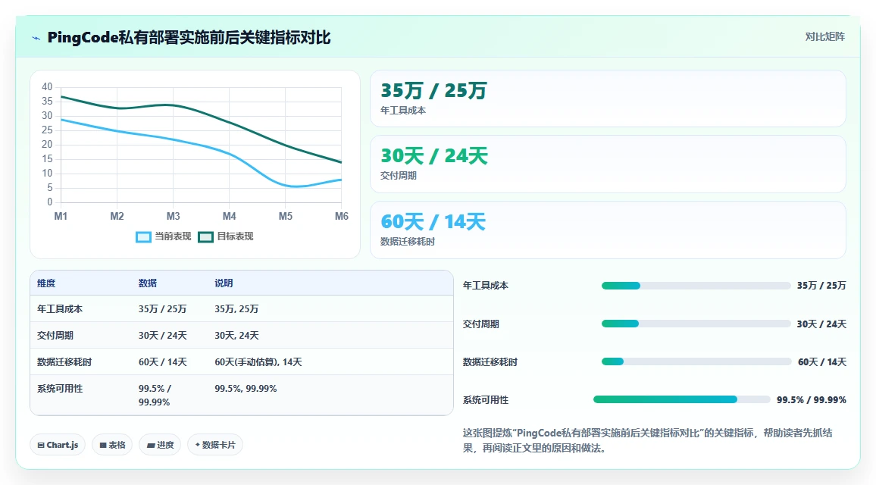Click the M3 x-axis label
This screenshot has height=485, width=876.
point(174,216)
